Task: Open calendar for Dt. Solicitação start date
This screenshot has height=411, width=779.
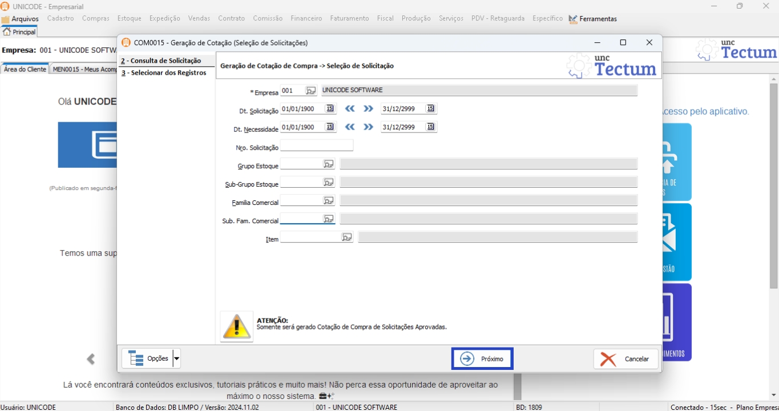Action: [330, 109]
